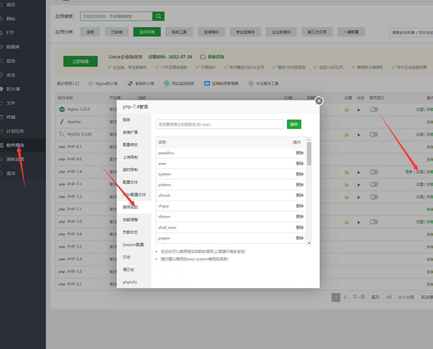Click the PHP-5.6 software name

click(75, 234)
